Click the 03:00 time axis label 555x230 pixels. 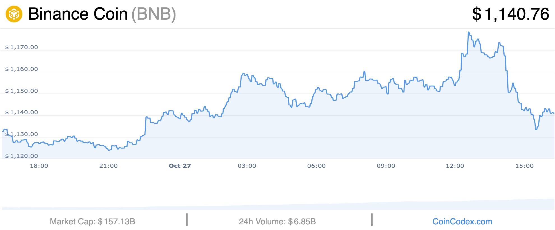coord(247,166)
